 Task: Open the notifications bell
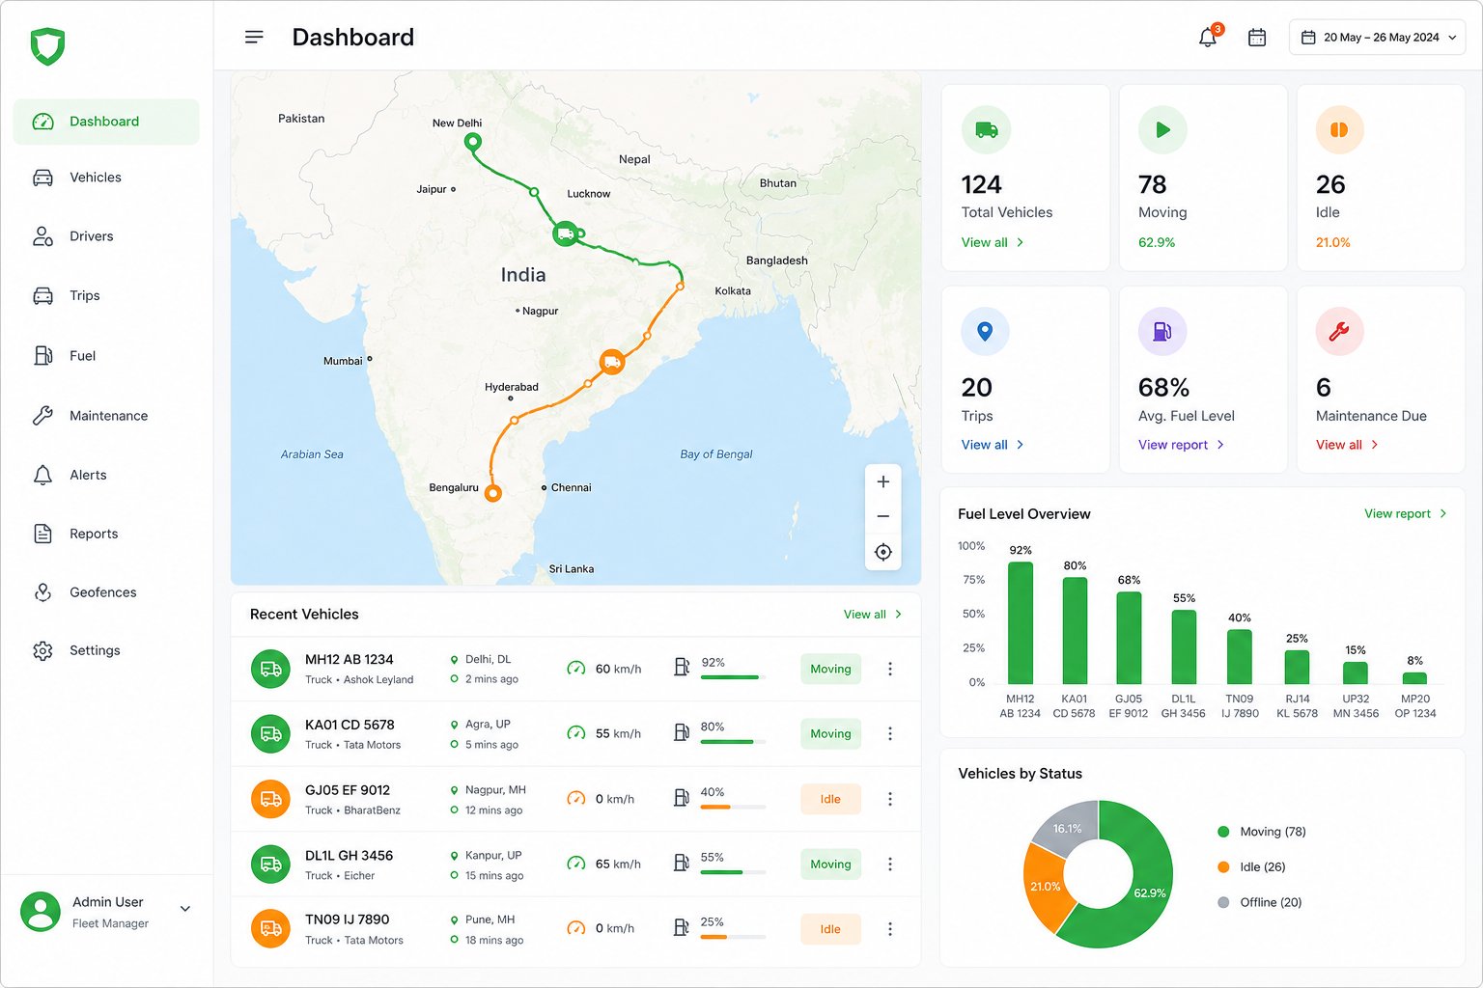[x=1208, y=37]
